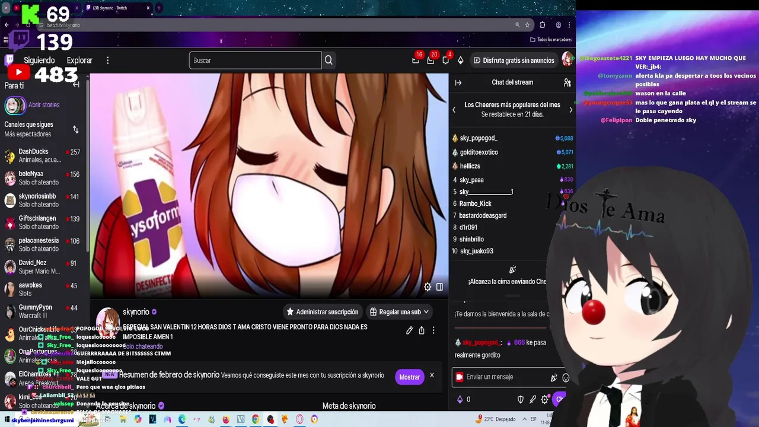Click sky_popogod_ username in chat message
Viewport: 759px width, 427px height.
click(x=481, y=342)
